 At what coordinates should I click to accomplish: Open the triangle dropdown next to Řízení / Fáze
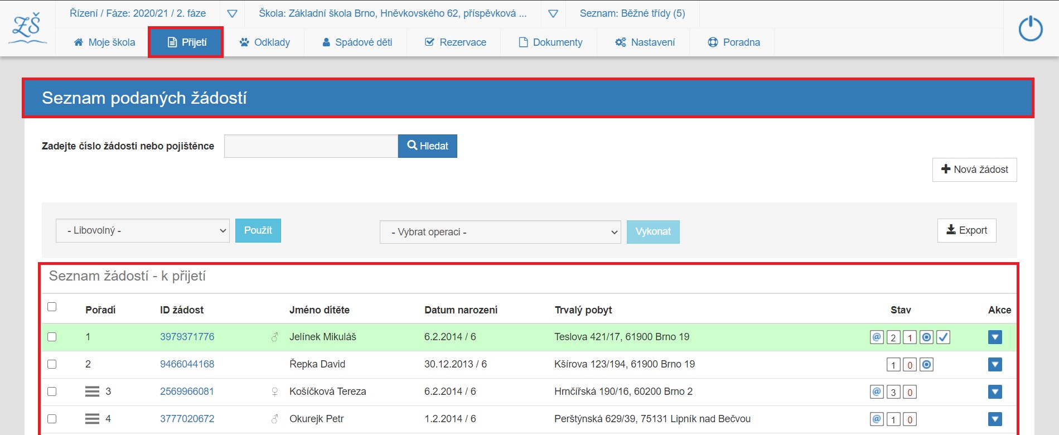[233, 14]
